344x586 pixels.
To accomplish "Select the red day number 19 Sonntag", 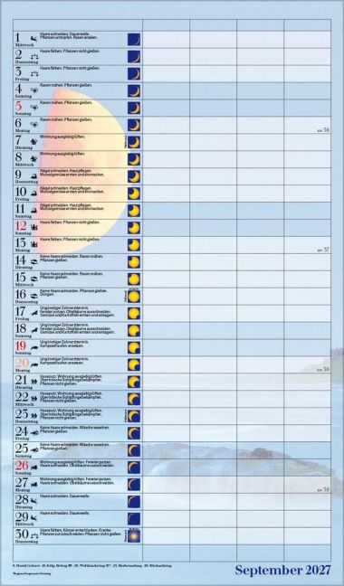I will pyautogui.click(x=21, y=346).
